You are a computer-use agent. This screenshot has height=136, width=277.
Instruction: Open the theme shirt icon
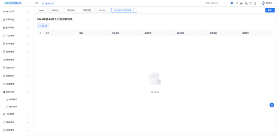click(237, 3)
